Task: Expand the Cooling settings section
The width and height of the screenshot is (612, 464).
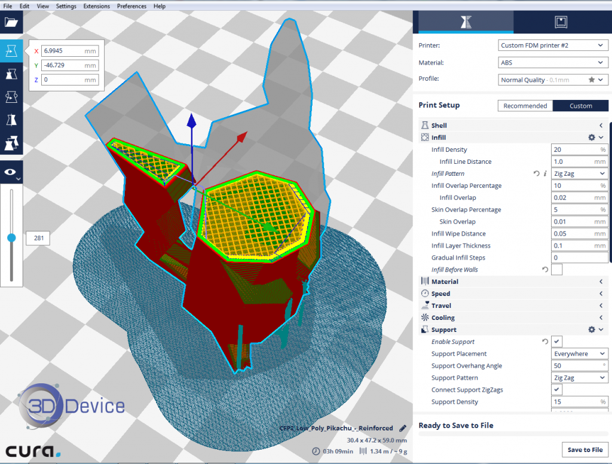Action: point(513,318)
